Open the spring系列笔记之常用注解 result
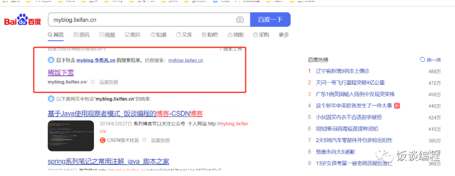Image resolution: width=455 pixels, height=176 pixels. pos(109,161)
